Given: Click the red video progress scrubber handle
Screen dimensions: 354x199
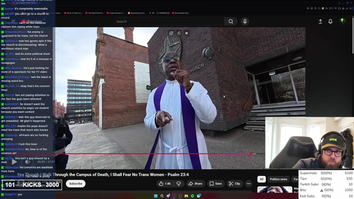Looking at the screenshot, I should pyautogui.click(x=251, y=153).
